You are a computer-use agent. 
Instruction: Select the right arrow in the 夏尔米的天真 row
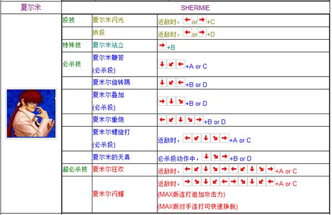[225, 157]
